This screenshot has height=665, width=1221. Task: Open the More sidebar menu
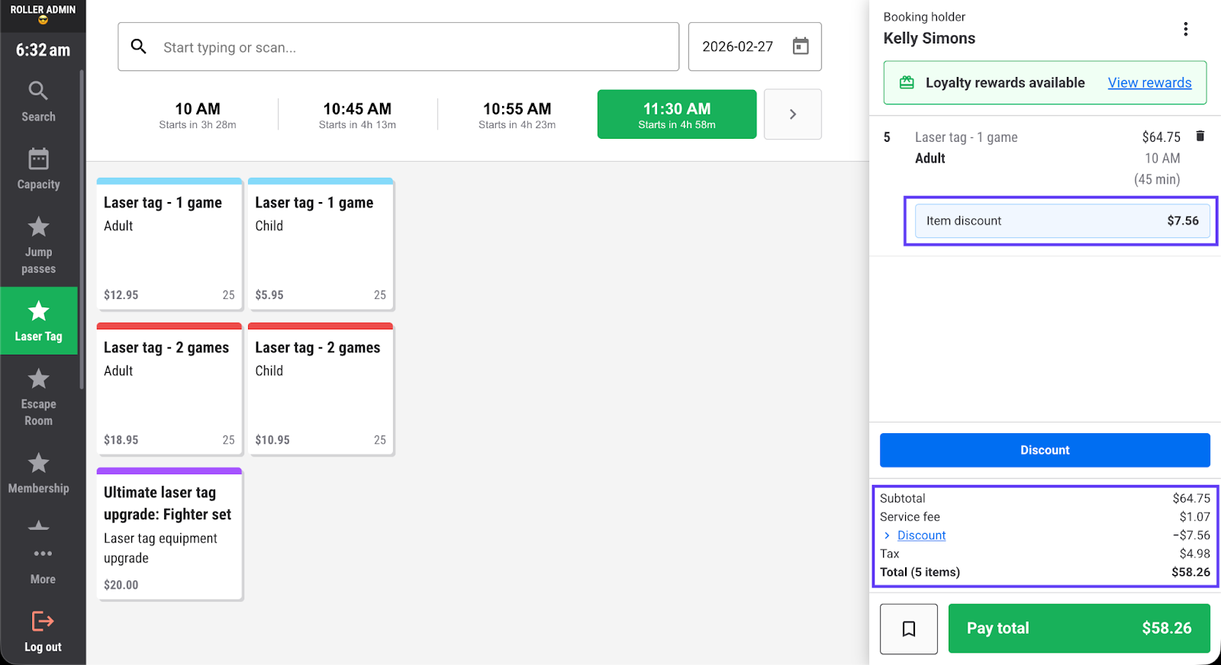43,563
